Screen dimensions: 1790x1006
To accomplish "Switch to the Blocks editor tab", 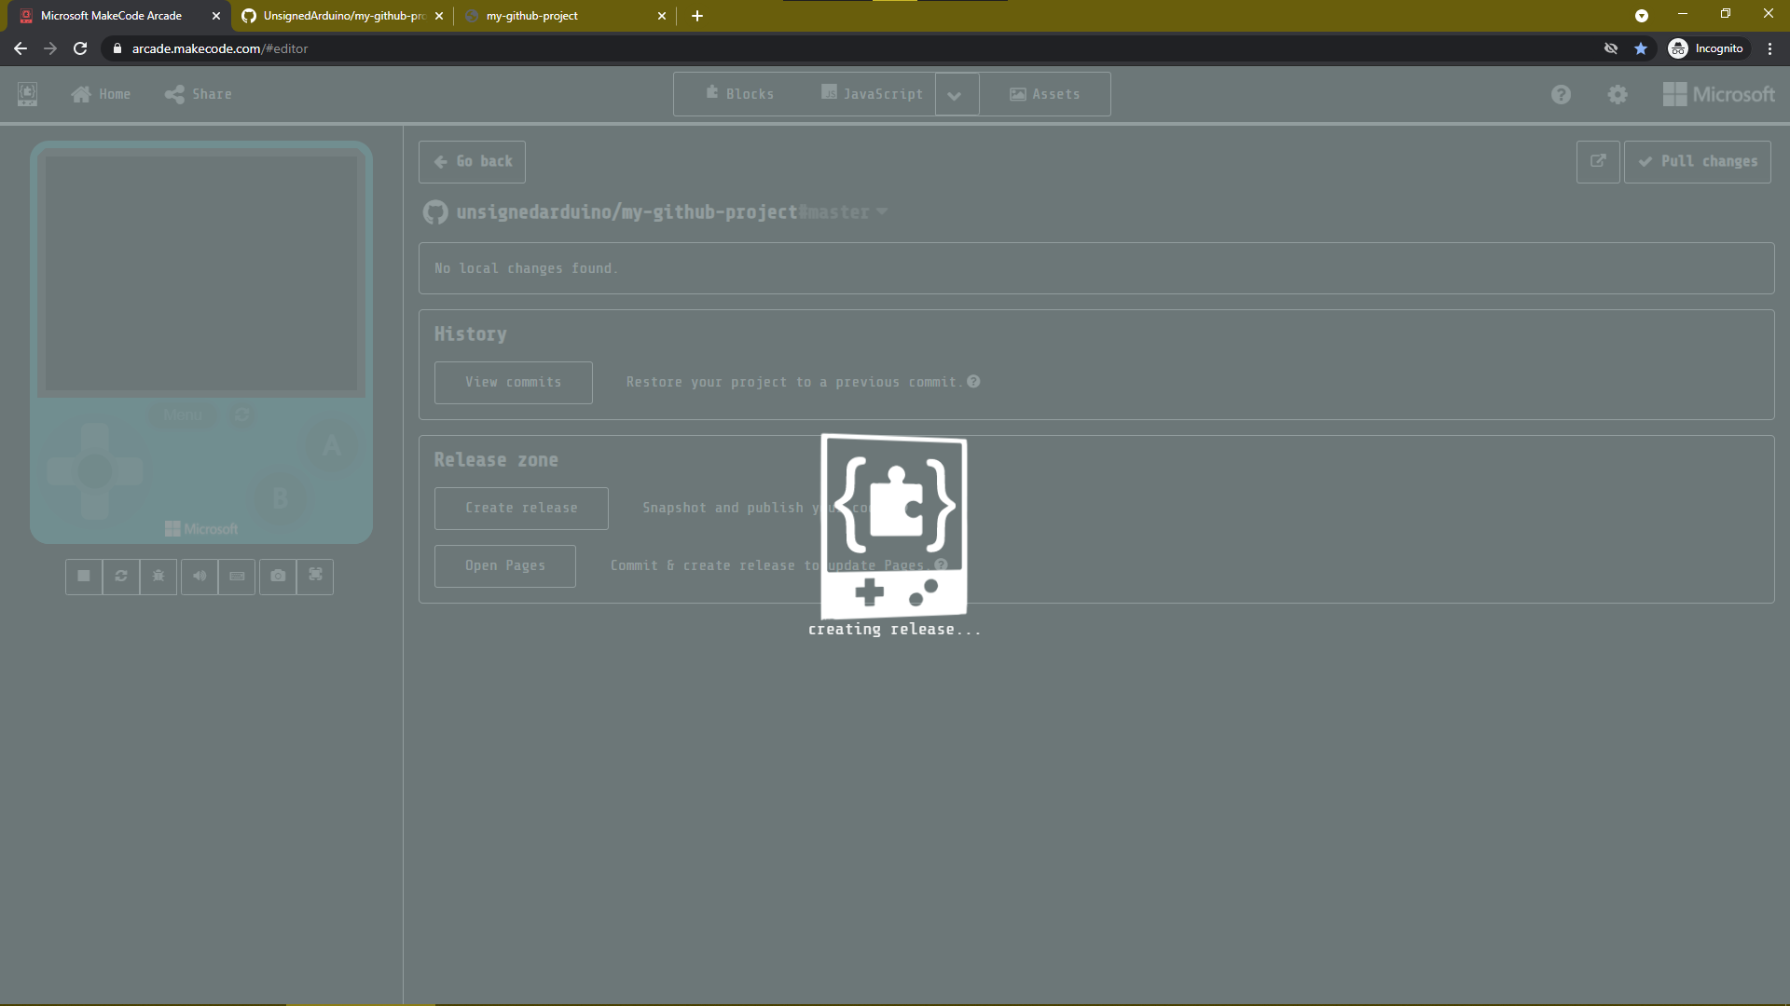I will point(740,95).
